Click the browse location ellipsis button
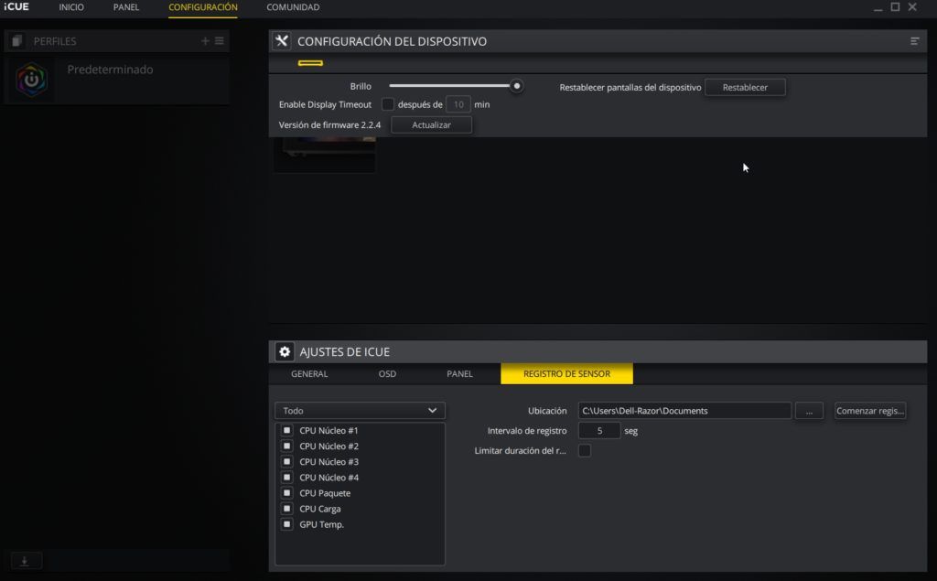The image size is (937, 581). 809,411
